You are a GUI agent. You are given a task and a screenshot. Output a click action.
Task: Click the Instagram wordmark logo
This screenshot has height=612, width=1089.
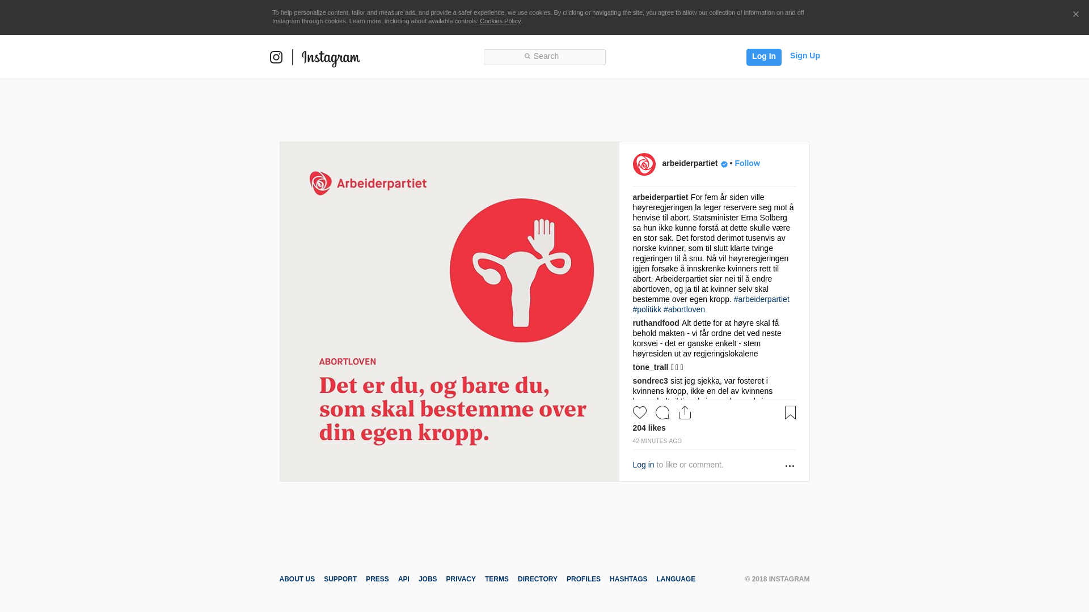tap(331, 58)
